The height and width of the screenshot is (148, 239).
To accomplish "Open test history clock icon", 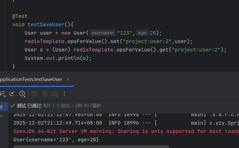I will 22,94.
